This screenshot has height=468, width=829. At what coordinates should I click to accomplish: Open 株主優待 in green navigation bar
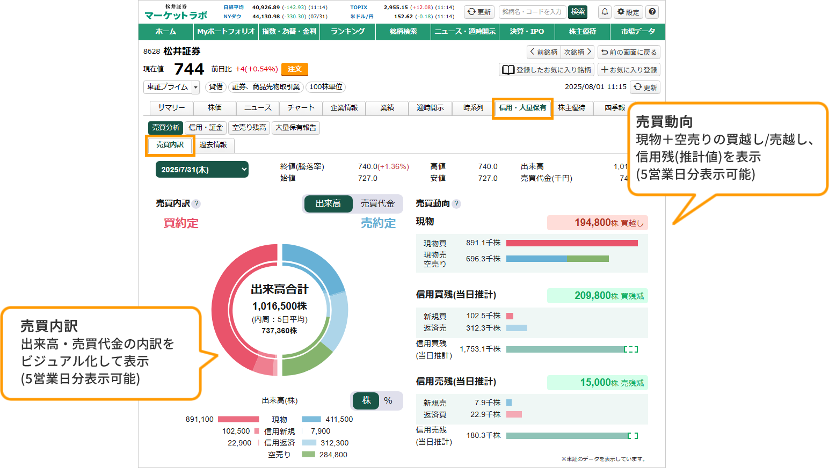pyautogui.click(x=583, y=32)
